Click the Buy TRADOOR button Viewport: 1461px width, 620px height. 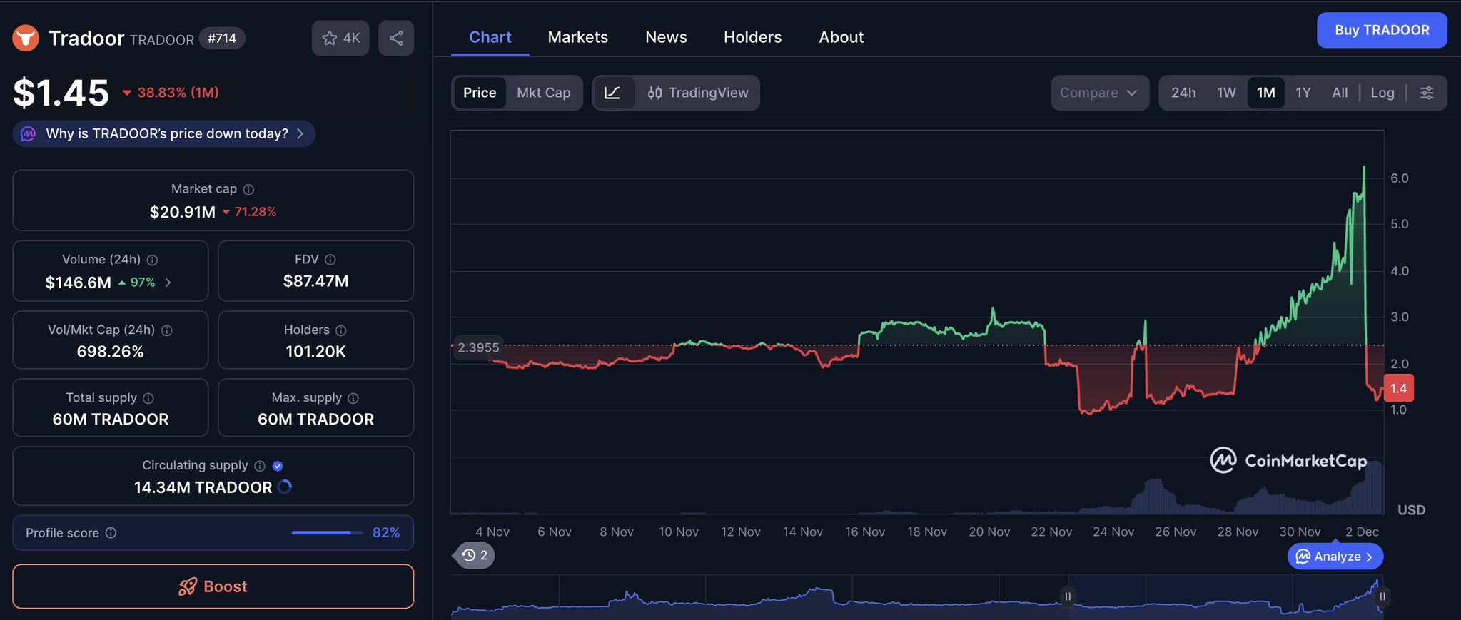coord(1381,30)
